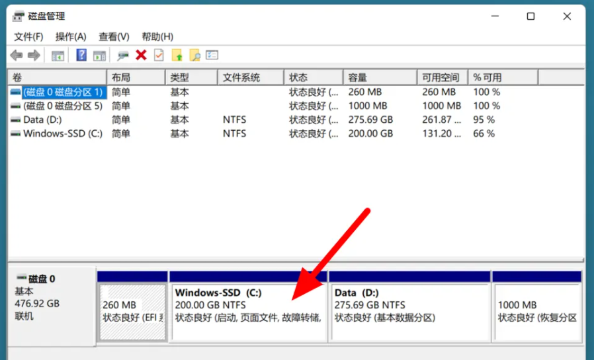This screenshot has height=360, width=594.
Task: Click drive icon next to 磁盘 0 磁盘分区 5
Action: click(x=15, y=106)
